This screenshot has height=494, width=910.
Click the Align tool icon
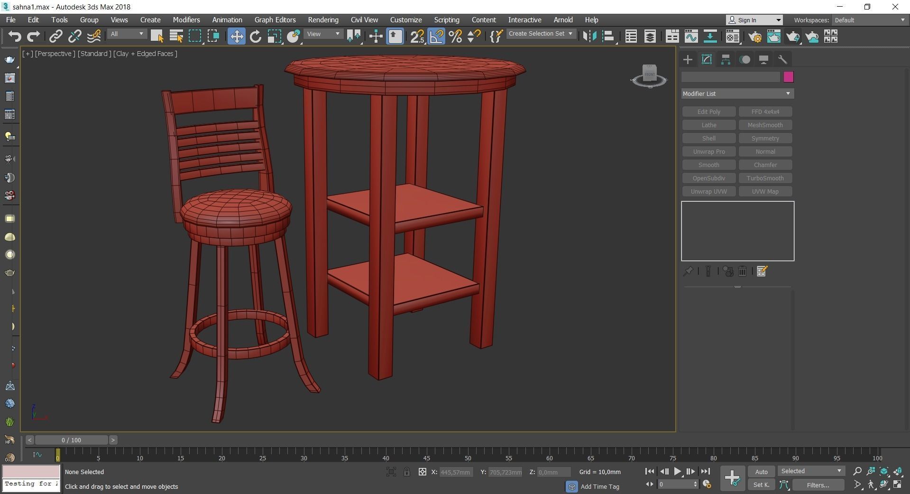coord(608,37)
